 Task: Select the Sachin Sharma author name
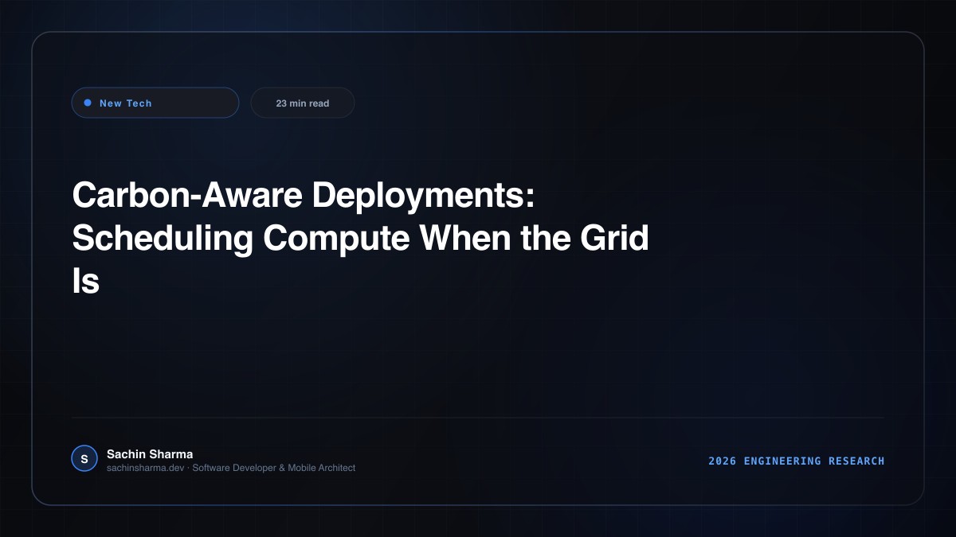coord(150,453)
